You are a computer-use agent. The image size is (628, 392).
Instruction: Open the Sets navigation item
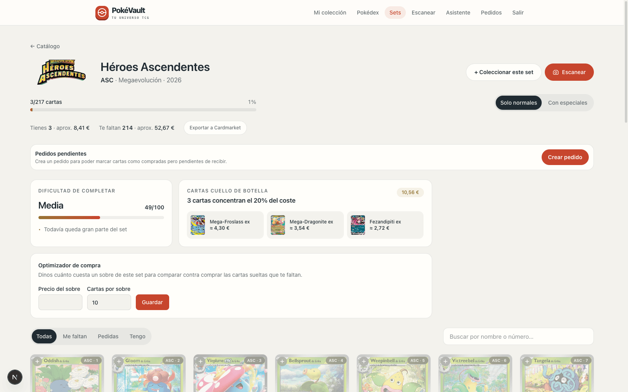395,13
